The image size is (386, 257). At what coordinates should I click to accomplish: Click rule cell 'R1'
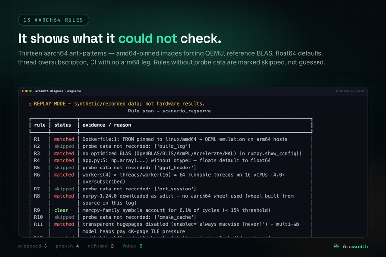37,139
